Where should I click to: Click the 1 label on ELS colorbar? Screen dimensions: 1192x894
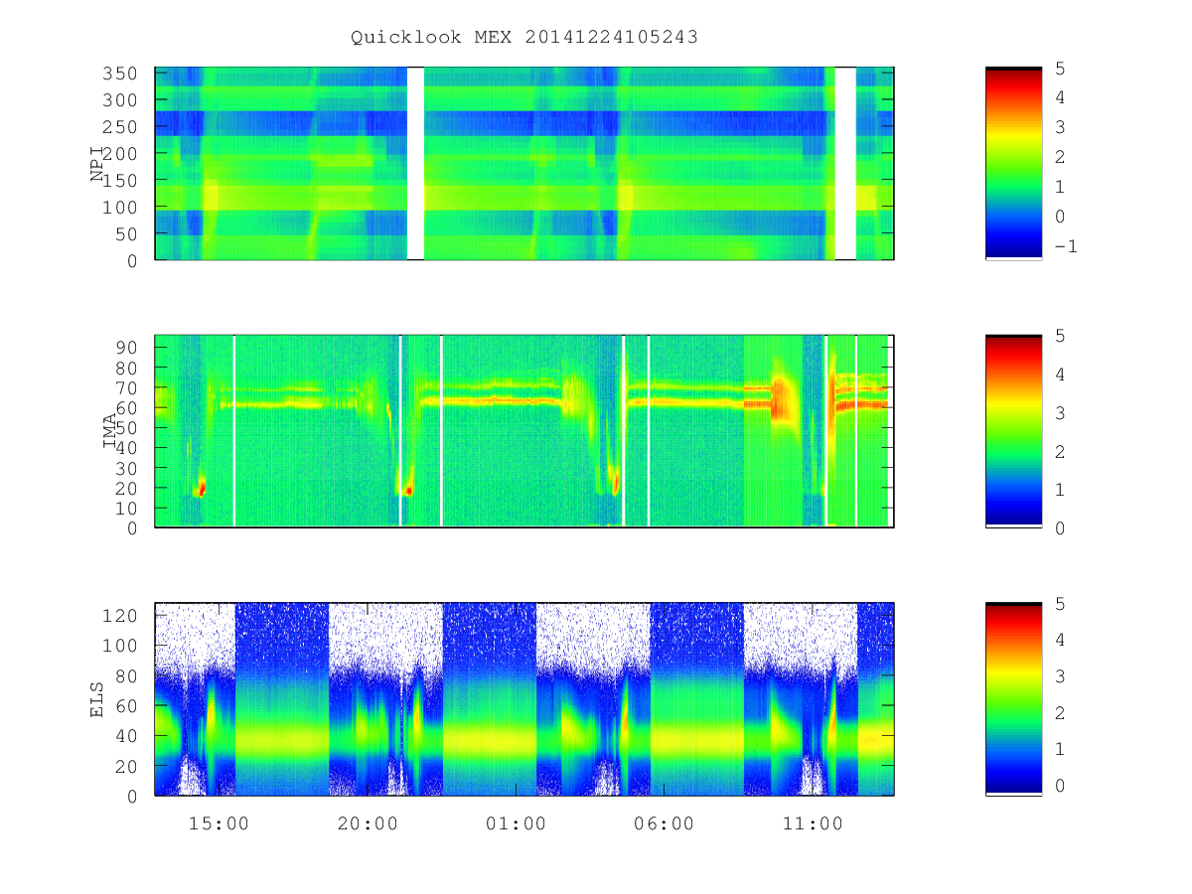click(x=1060, y=749)
